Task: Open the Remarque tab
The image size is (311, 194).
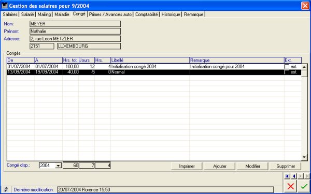Action: click(x=193, y=14)
